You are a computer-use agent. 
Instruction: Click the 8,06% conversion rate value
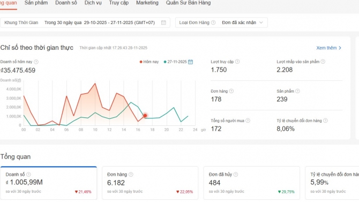pos(286,129)
